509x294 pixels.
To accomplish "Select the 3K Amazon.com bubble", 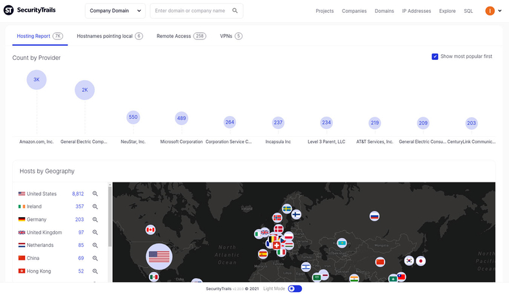I will click(36, 79).
